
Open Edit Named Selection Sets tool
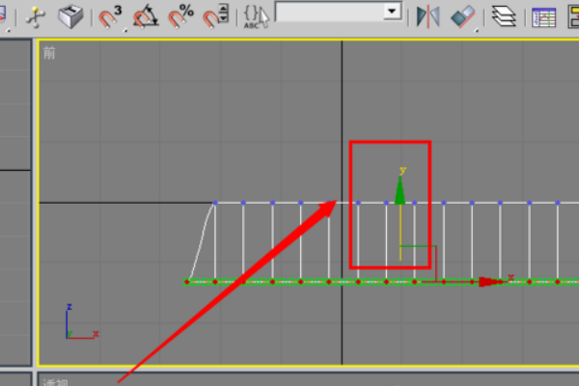click(x=257, y=16)
